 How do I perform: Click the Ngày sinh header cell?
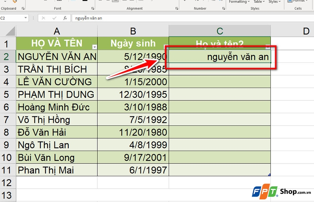point(133,44)
